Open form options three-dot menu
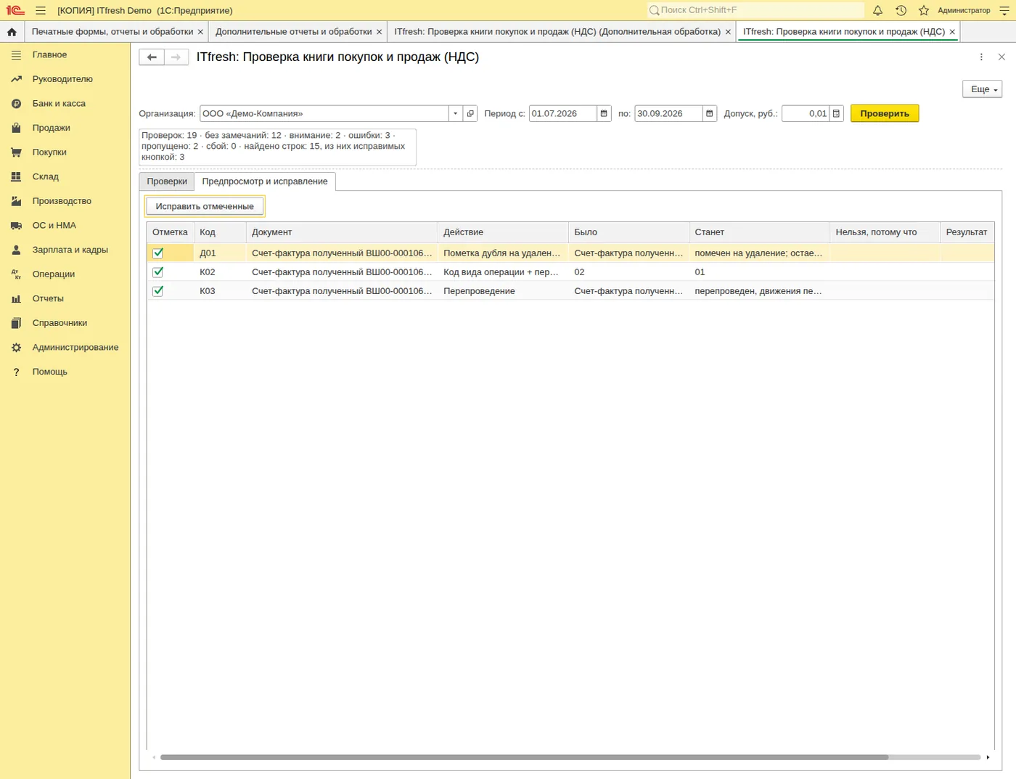1016x779 pixels. 981,57
